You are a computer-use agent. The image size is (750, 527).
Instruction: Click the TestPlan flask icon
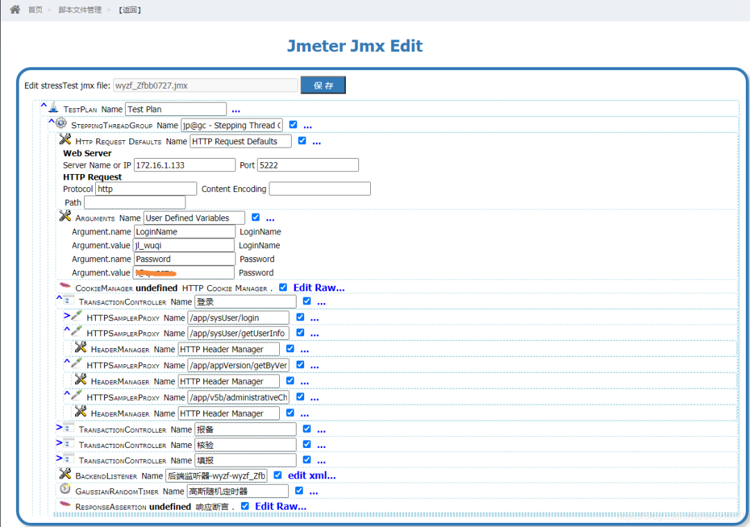(53, 107)
